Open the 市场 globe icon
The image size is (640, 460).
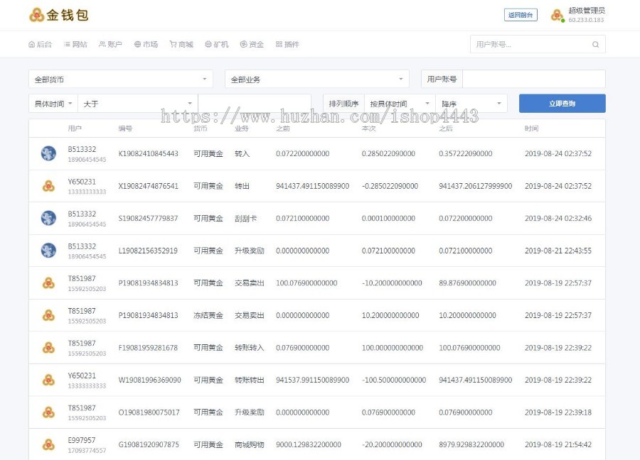pyautogui.click(x=137, y=44)
